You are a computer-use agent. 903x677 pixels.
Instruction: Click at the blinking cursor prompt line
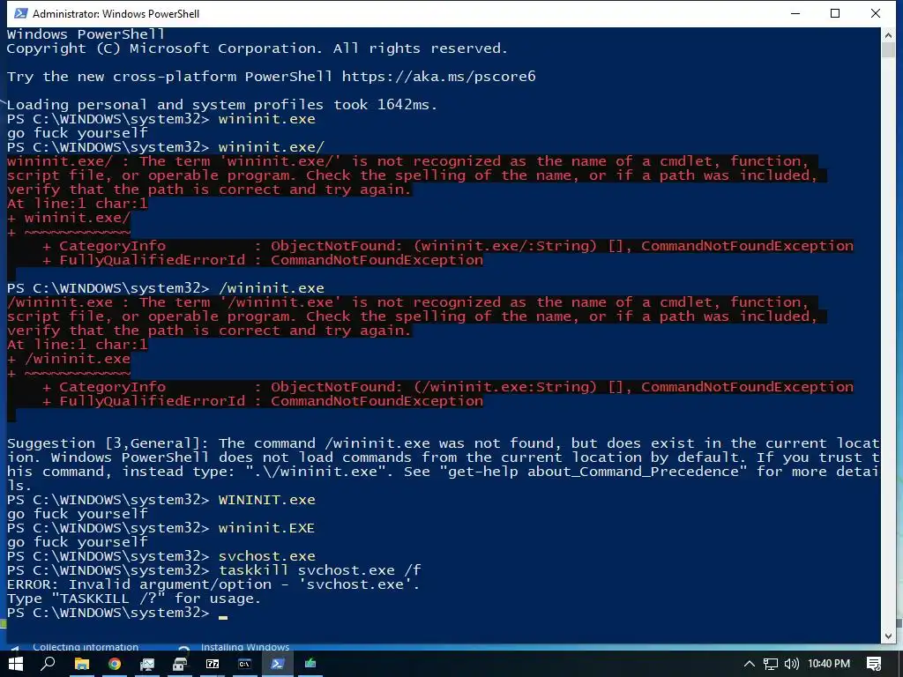tap(117, 613)
